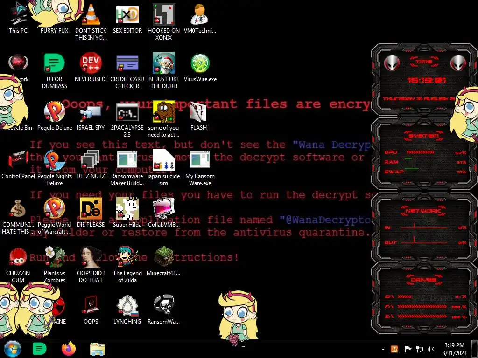This screenshot has width=478, height=358.
Task: Open the CREDIT CARD CHECKER shortcut
Action: click(x=127, y=71)
